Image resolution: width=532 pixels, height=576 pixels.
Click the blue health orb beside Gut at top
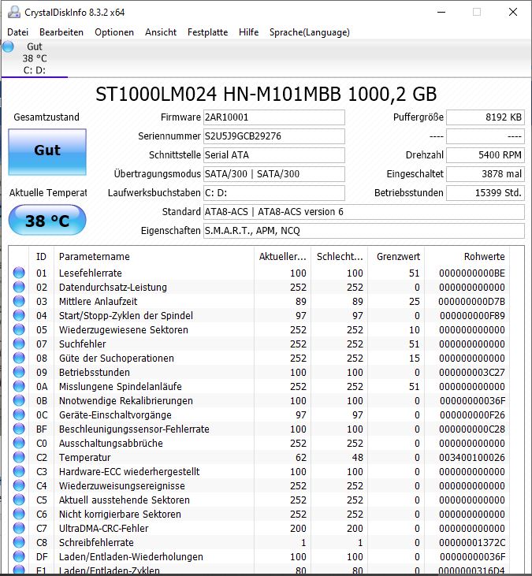tap(8, 47)
